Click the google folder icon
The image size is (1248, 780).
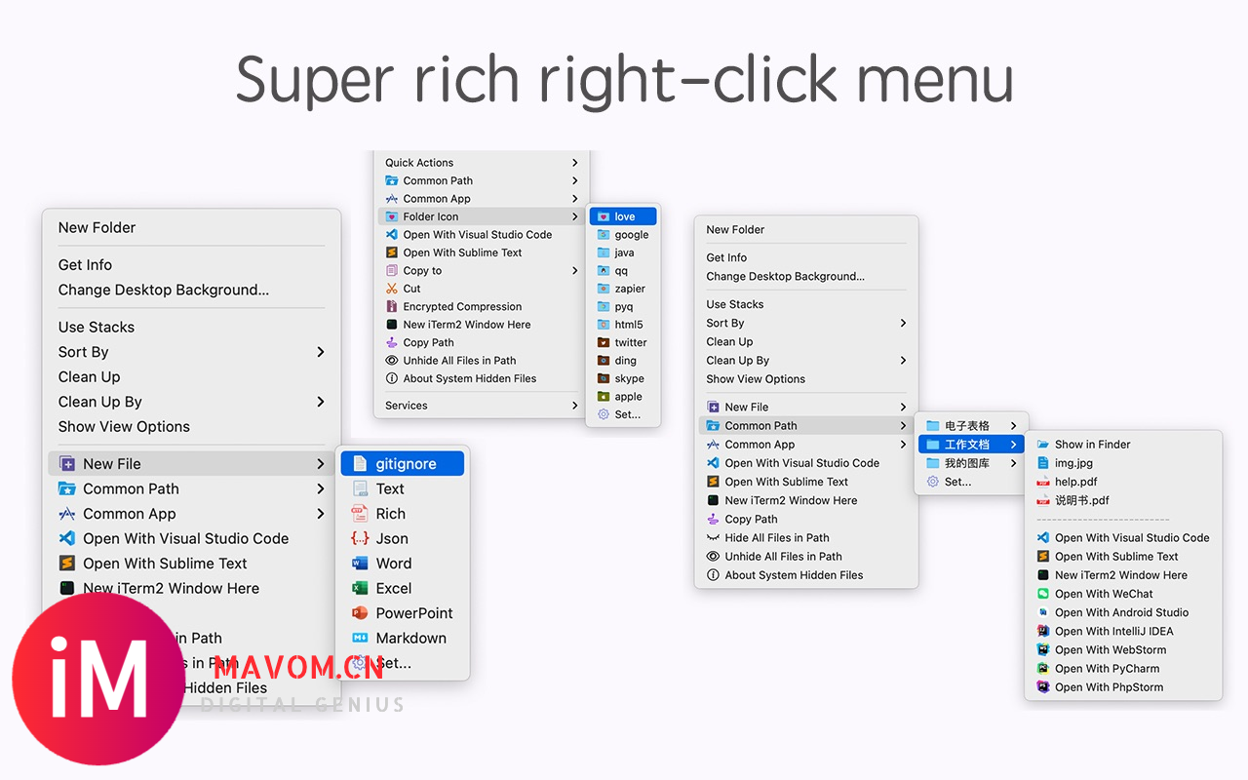pos(604,235)
